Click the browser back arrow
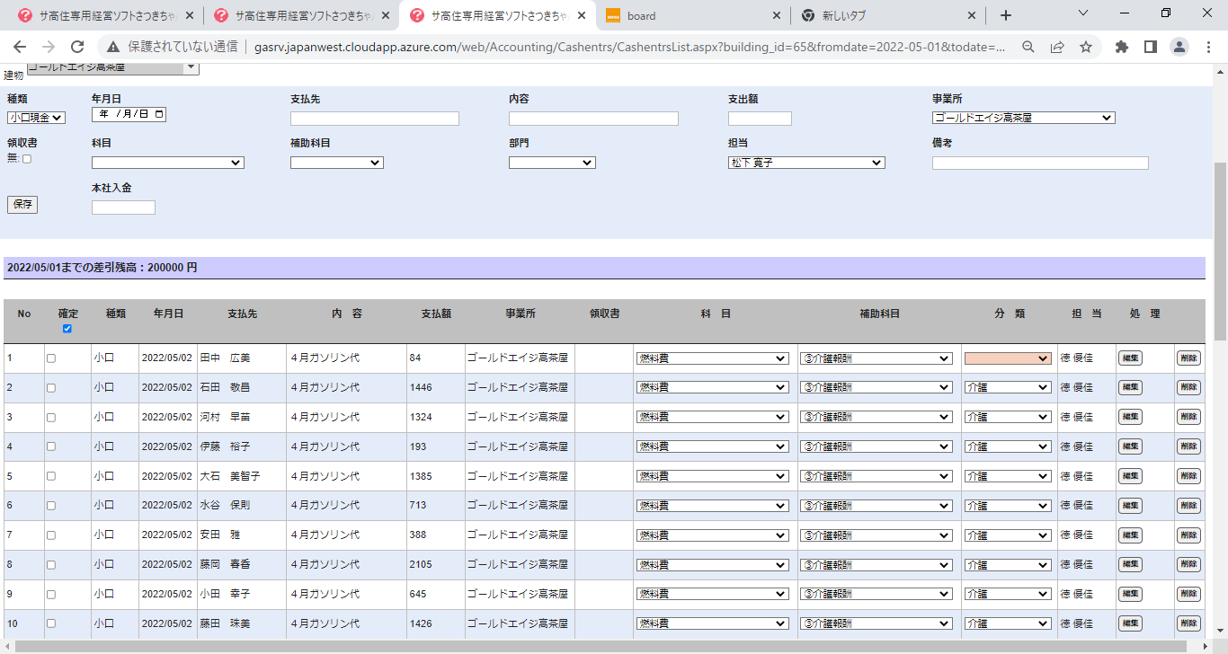Viewport: 1228px width, 654px height. tap(20, 47)
